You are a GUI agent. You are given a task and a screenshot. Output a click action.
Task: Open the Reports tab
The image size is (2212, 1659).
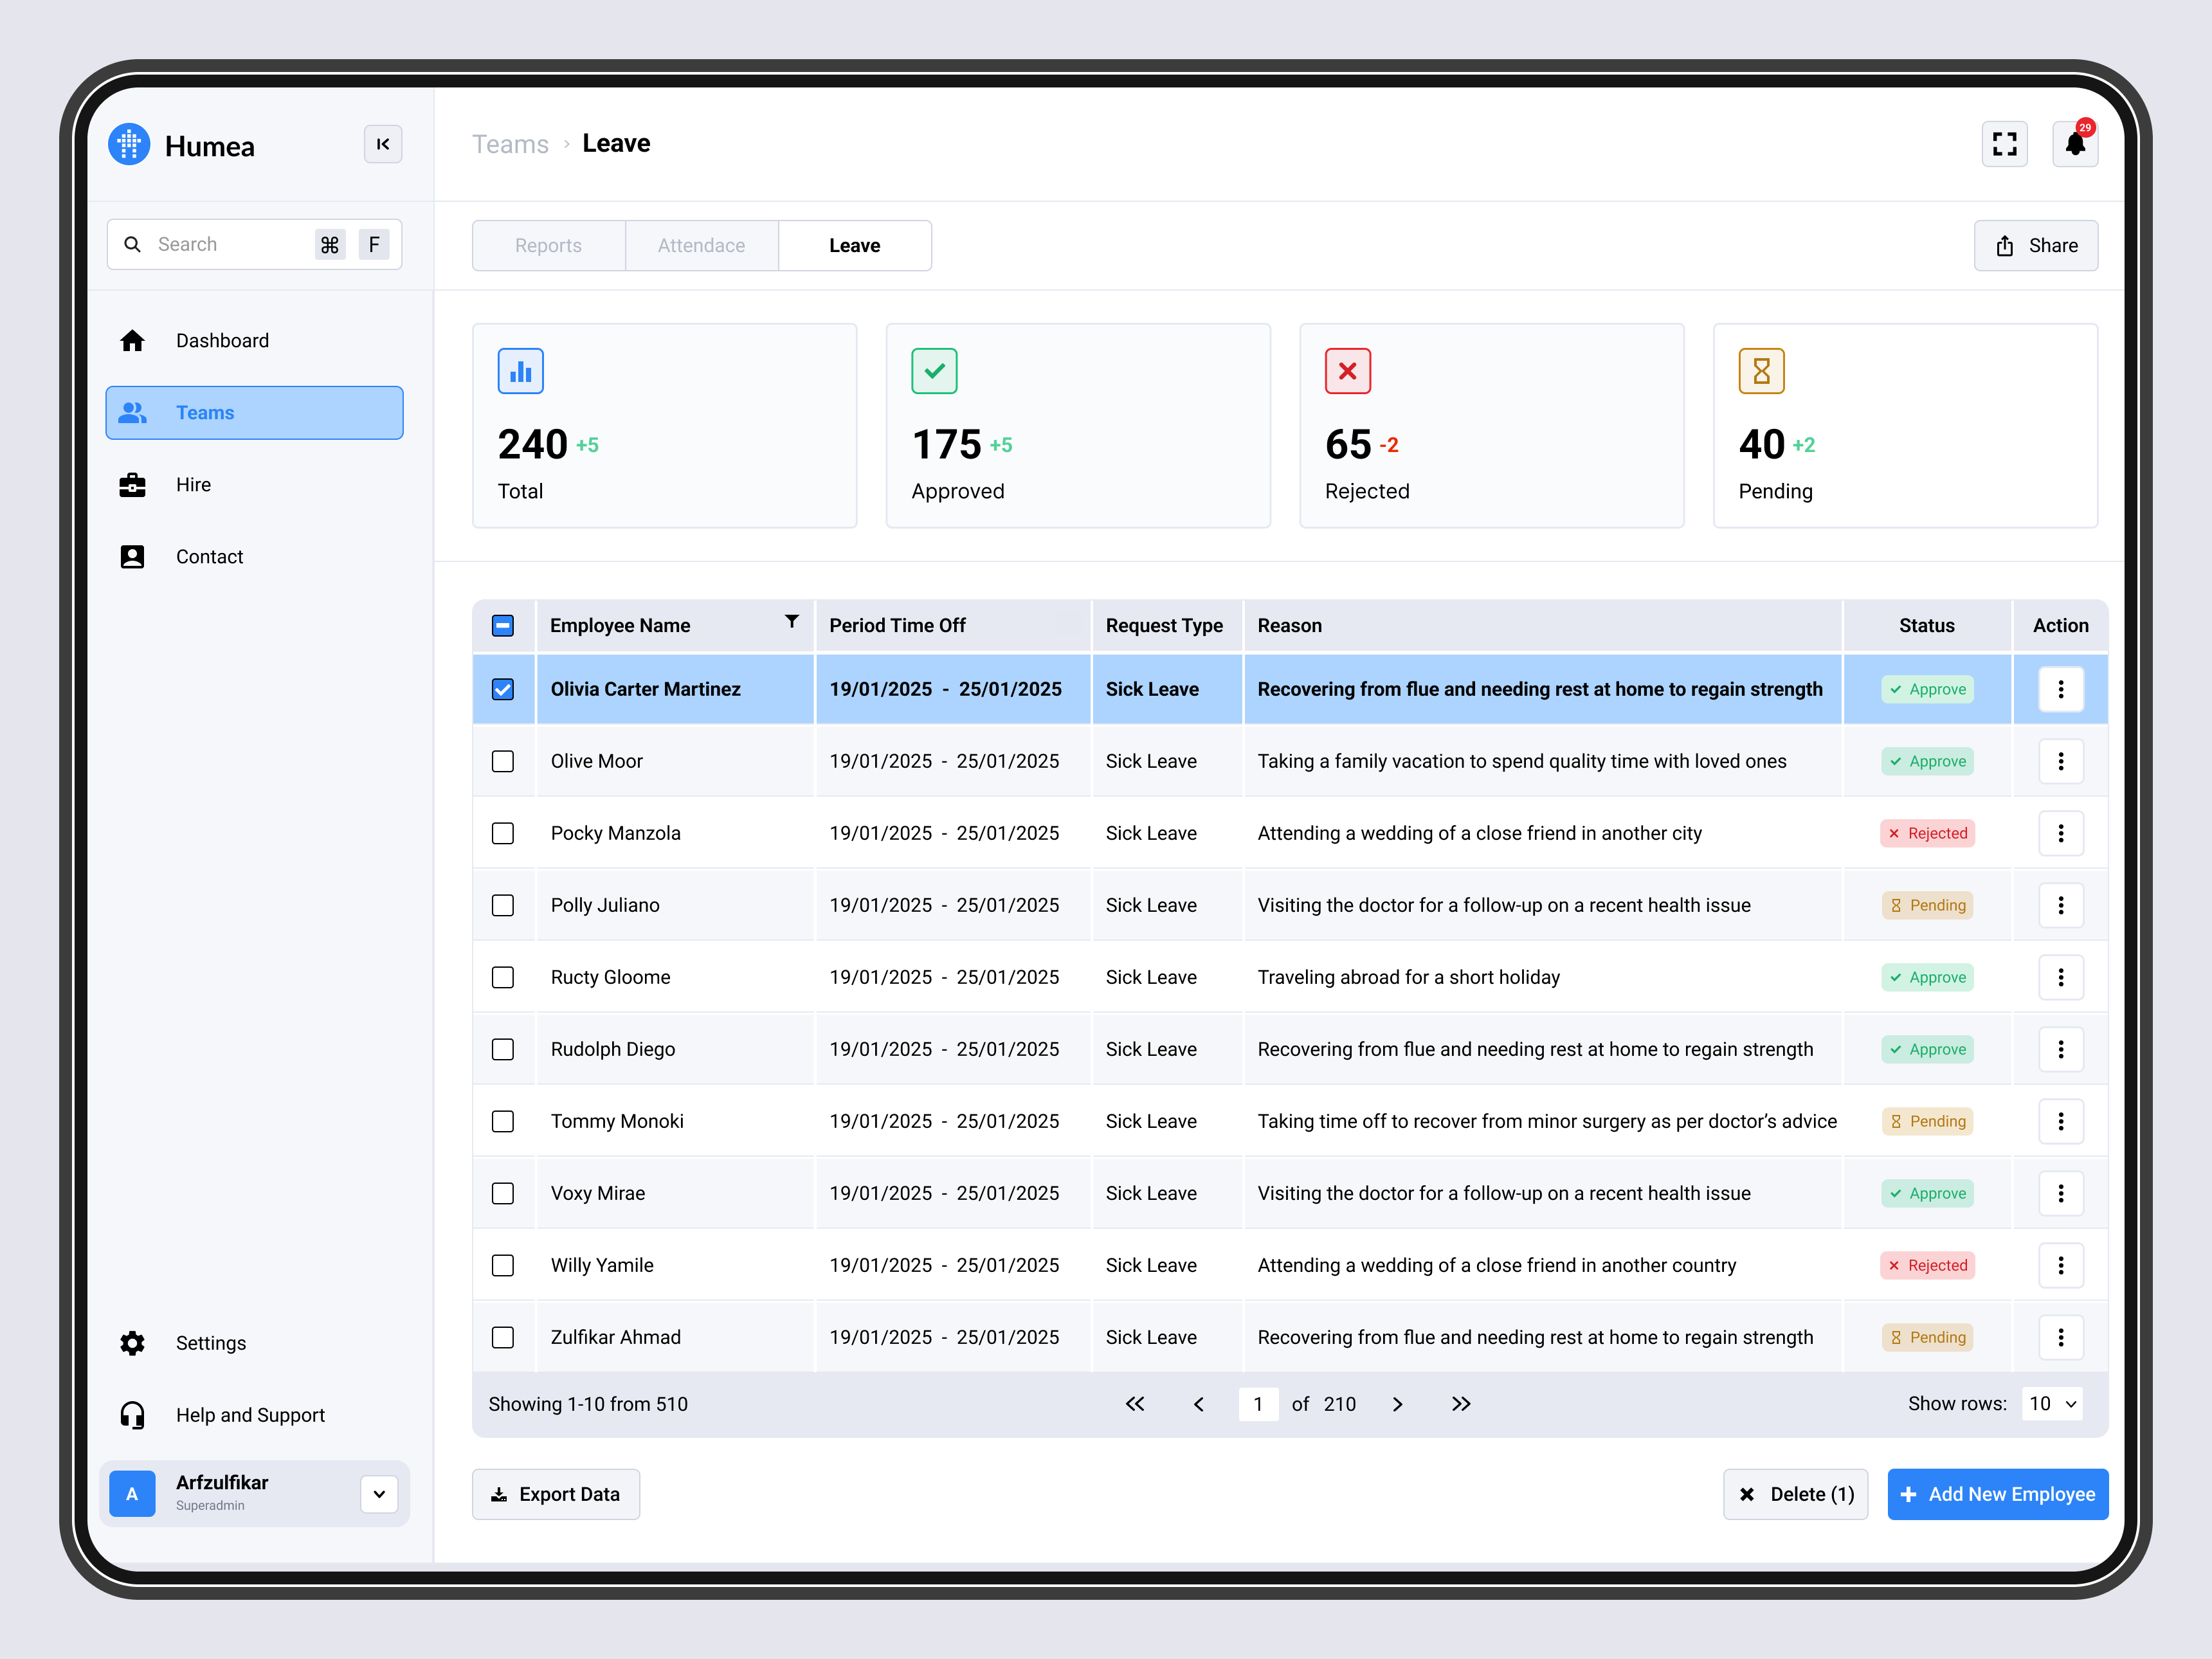tap(548, 245)
